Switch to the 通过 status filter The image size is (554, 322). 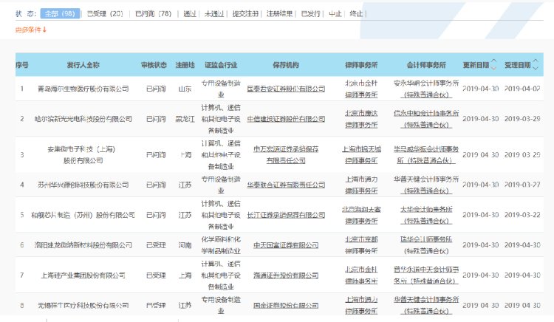coord(190,13)
